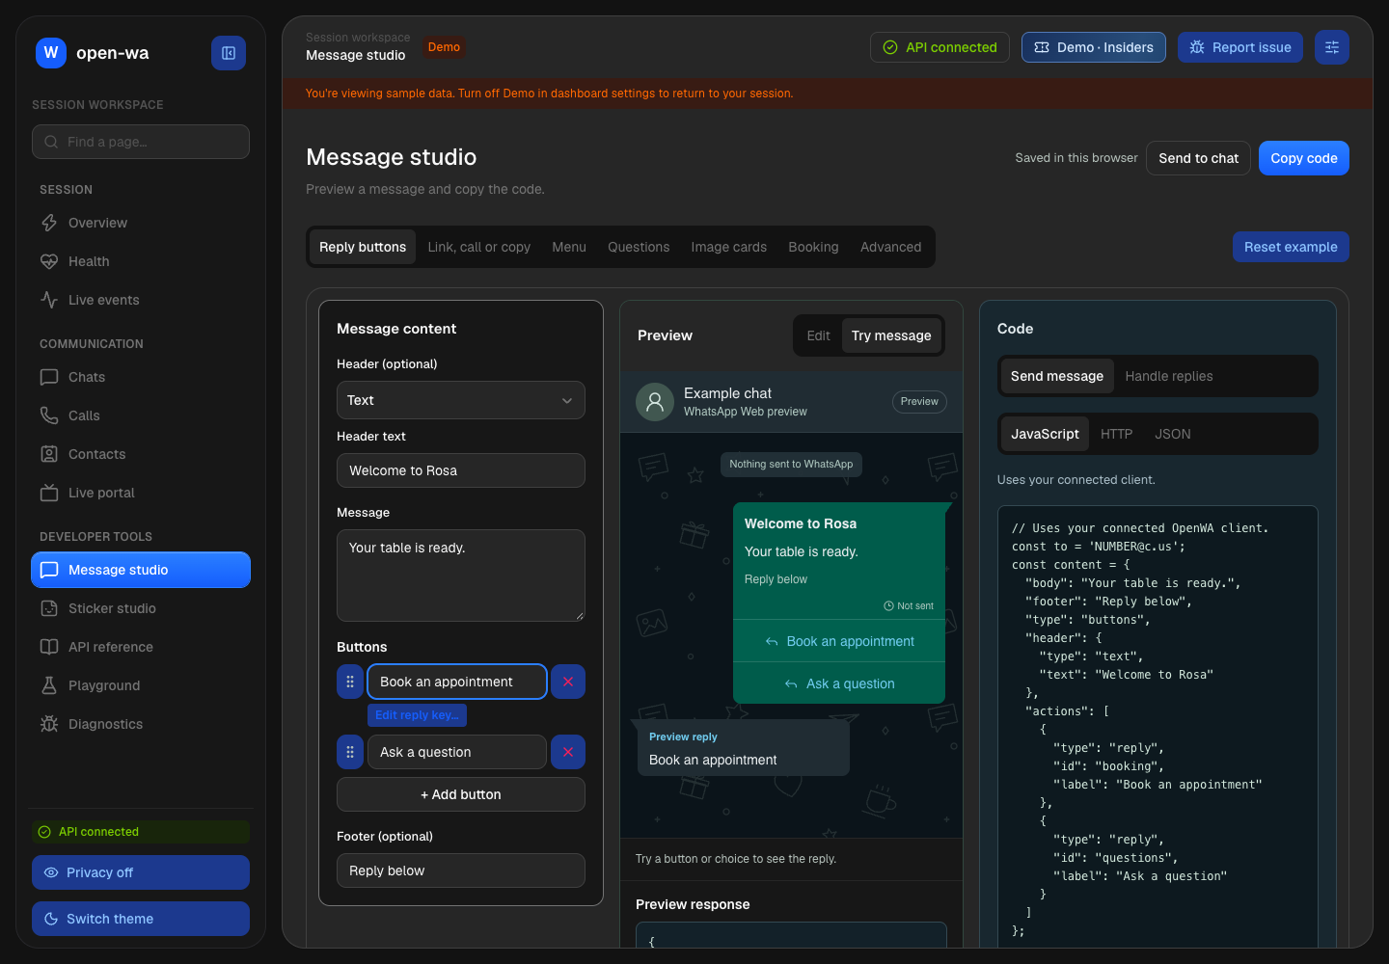Show Handle replies code tab
Viewport: 1389px width, 964px height.
pos(1169,376)
